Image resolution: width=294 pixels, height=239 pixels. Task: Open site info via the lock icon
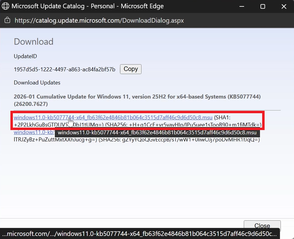7,21
